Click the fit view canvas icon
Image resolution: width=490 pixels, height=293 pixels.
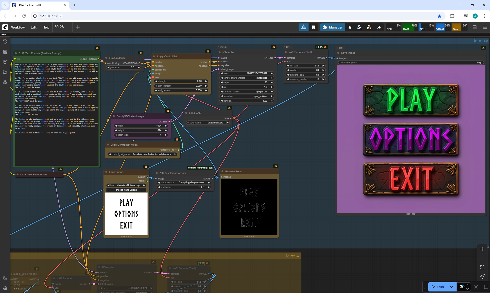[x=482, y=267]
